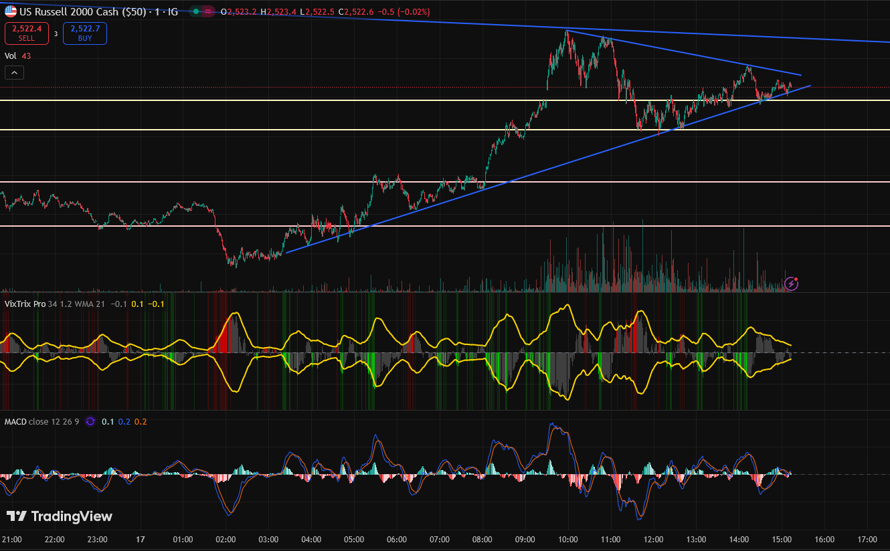The height and width of the screenshot is (551, 890).
Task: Click the high price H2,523.4
Action: point(280,12)
